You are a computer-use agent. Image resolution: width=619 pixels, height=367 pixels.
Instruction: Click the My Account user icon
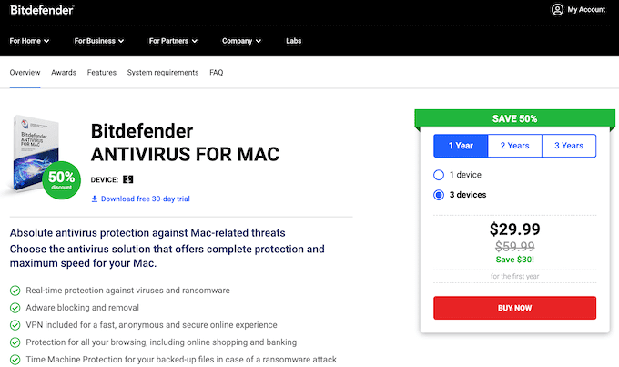pyautogui.click(x=557, y=9)
